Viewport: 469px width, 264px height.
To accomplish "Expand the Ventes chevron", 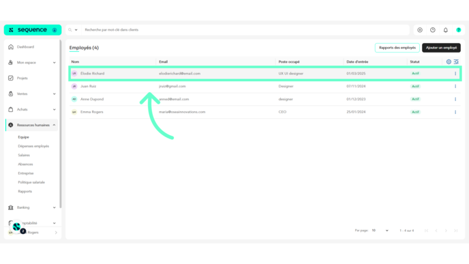I will [x=54, y=93].
